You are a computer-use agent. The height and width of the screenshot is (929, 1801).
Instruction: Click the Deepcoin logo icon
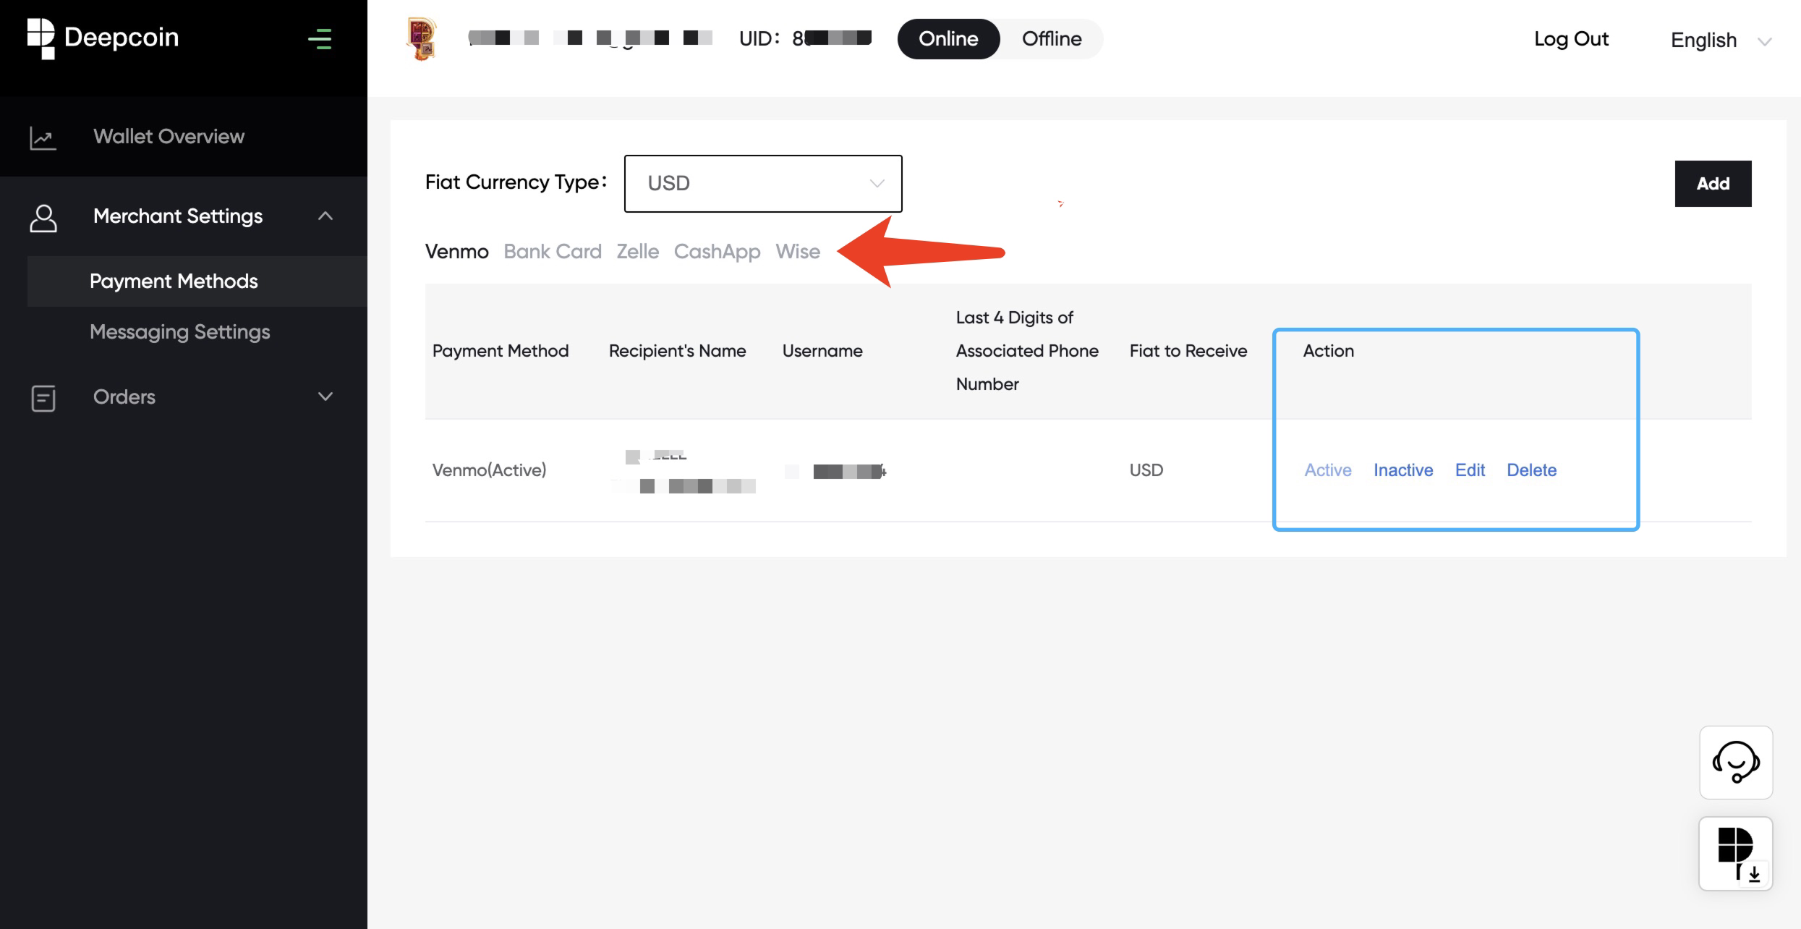41,38
